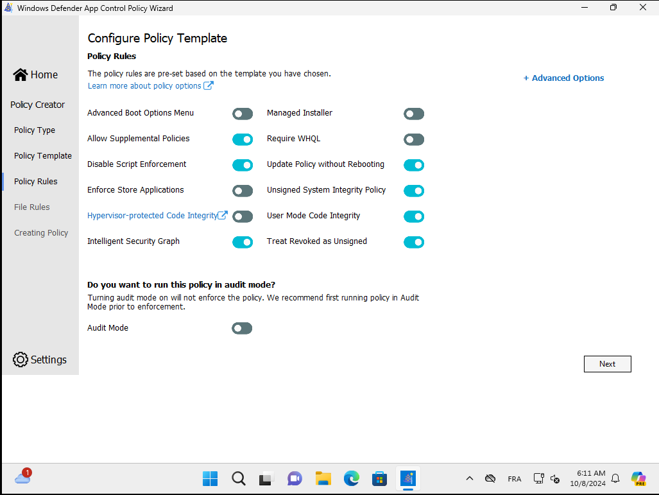Click the Home house icon in sidebar
The image size is (659, 495).
tap(20, 74)
